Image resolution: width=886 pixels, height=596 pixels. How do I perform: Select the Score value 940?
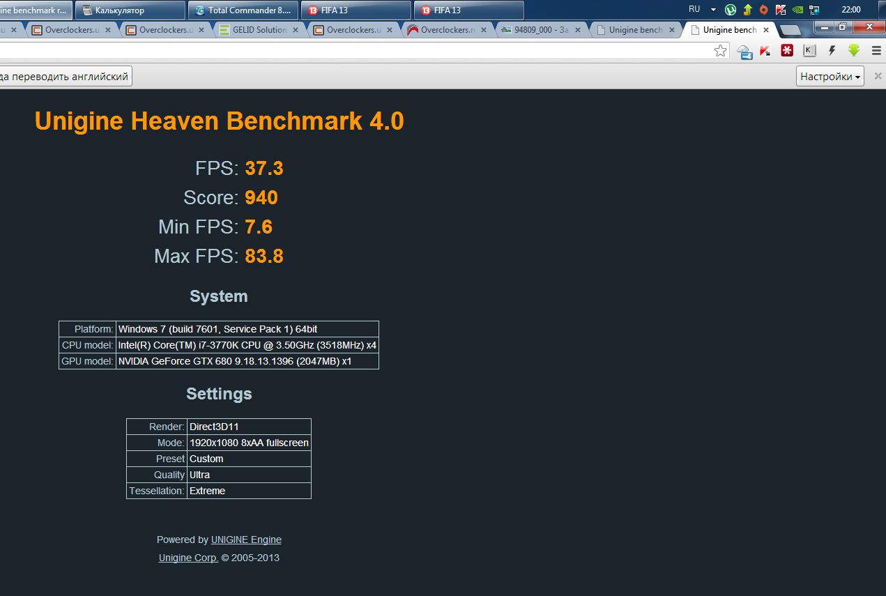(261, 198)
